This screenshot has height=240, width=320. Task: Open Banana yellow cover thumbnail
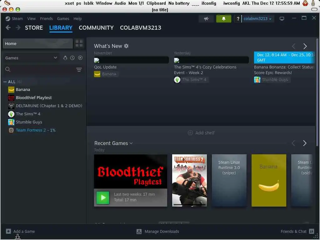(x=269, y=180)
